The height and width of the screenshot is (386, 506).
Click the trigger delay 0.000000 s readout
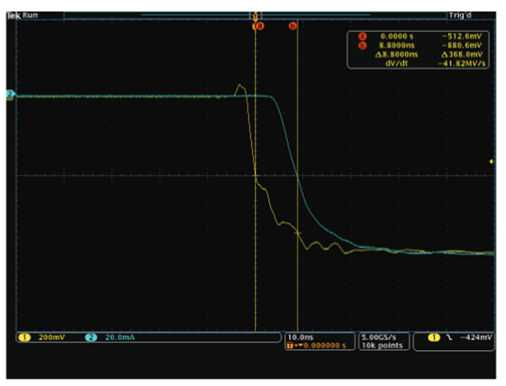pos(320,345)
